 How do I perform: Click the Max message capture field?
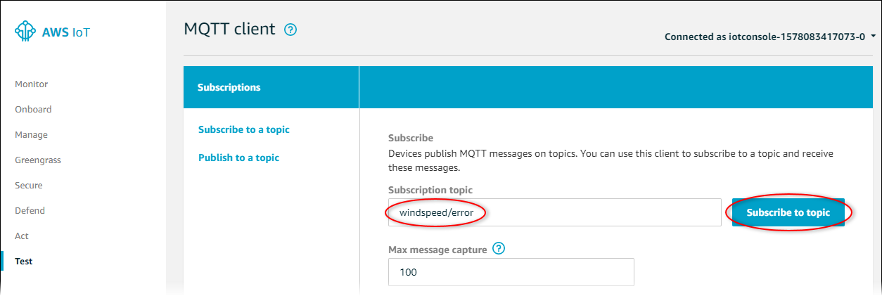511,272
